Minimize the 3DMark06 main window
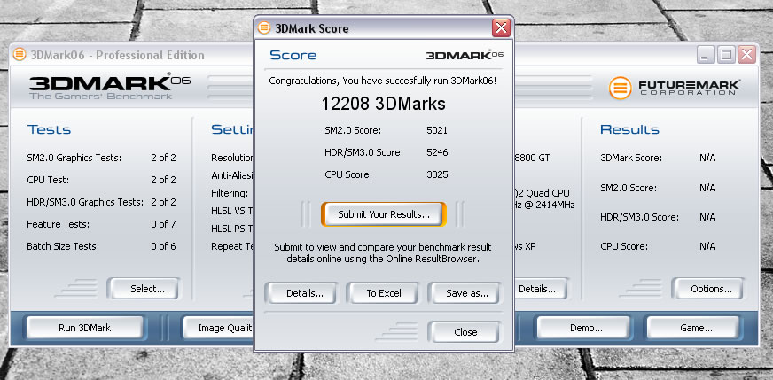The image size is (773, 380). [706, 55]
